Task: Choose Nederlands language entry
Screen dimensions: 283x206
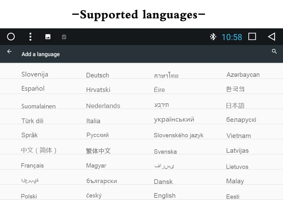Action: click(103, 106)
